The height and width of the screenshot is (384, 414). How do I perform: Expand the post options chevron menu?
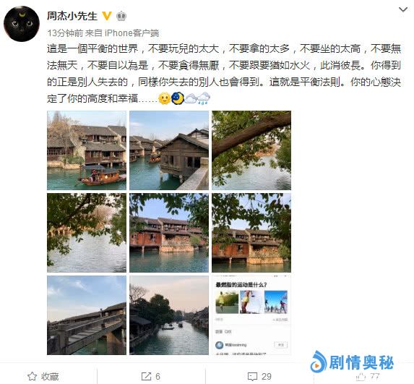coord(403,10)
